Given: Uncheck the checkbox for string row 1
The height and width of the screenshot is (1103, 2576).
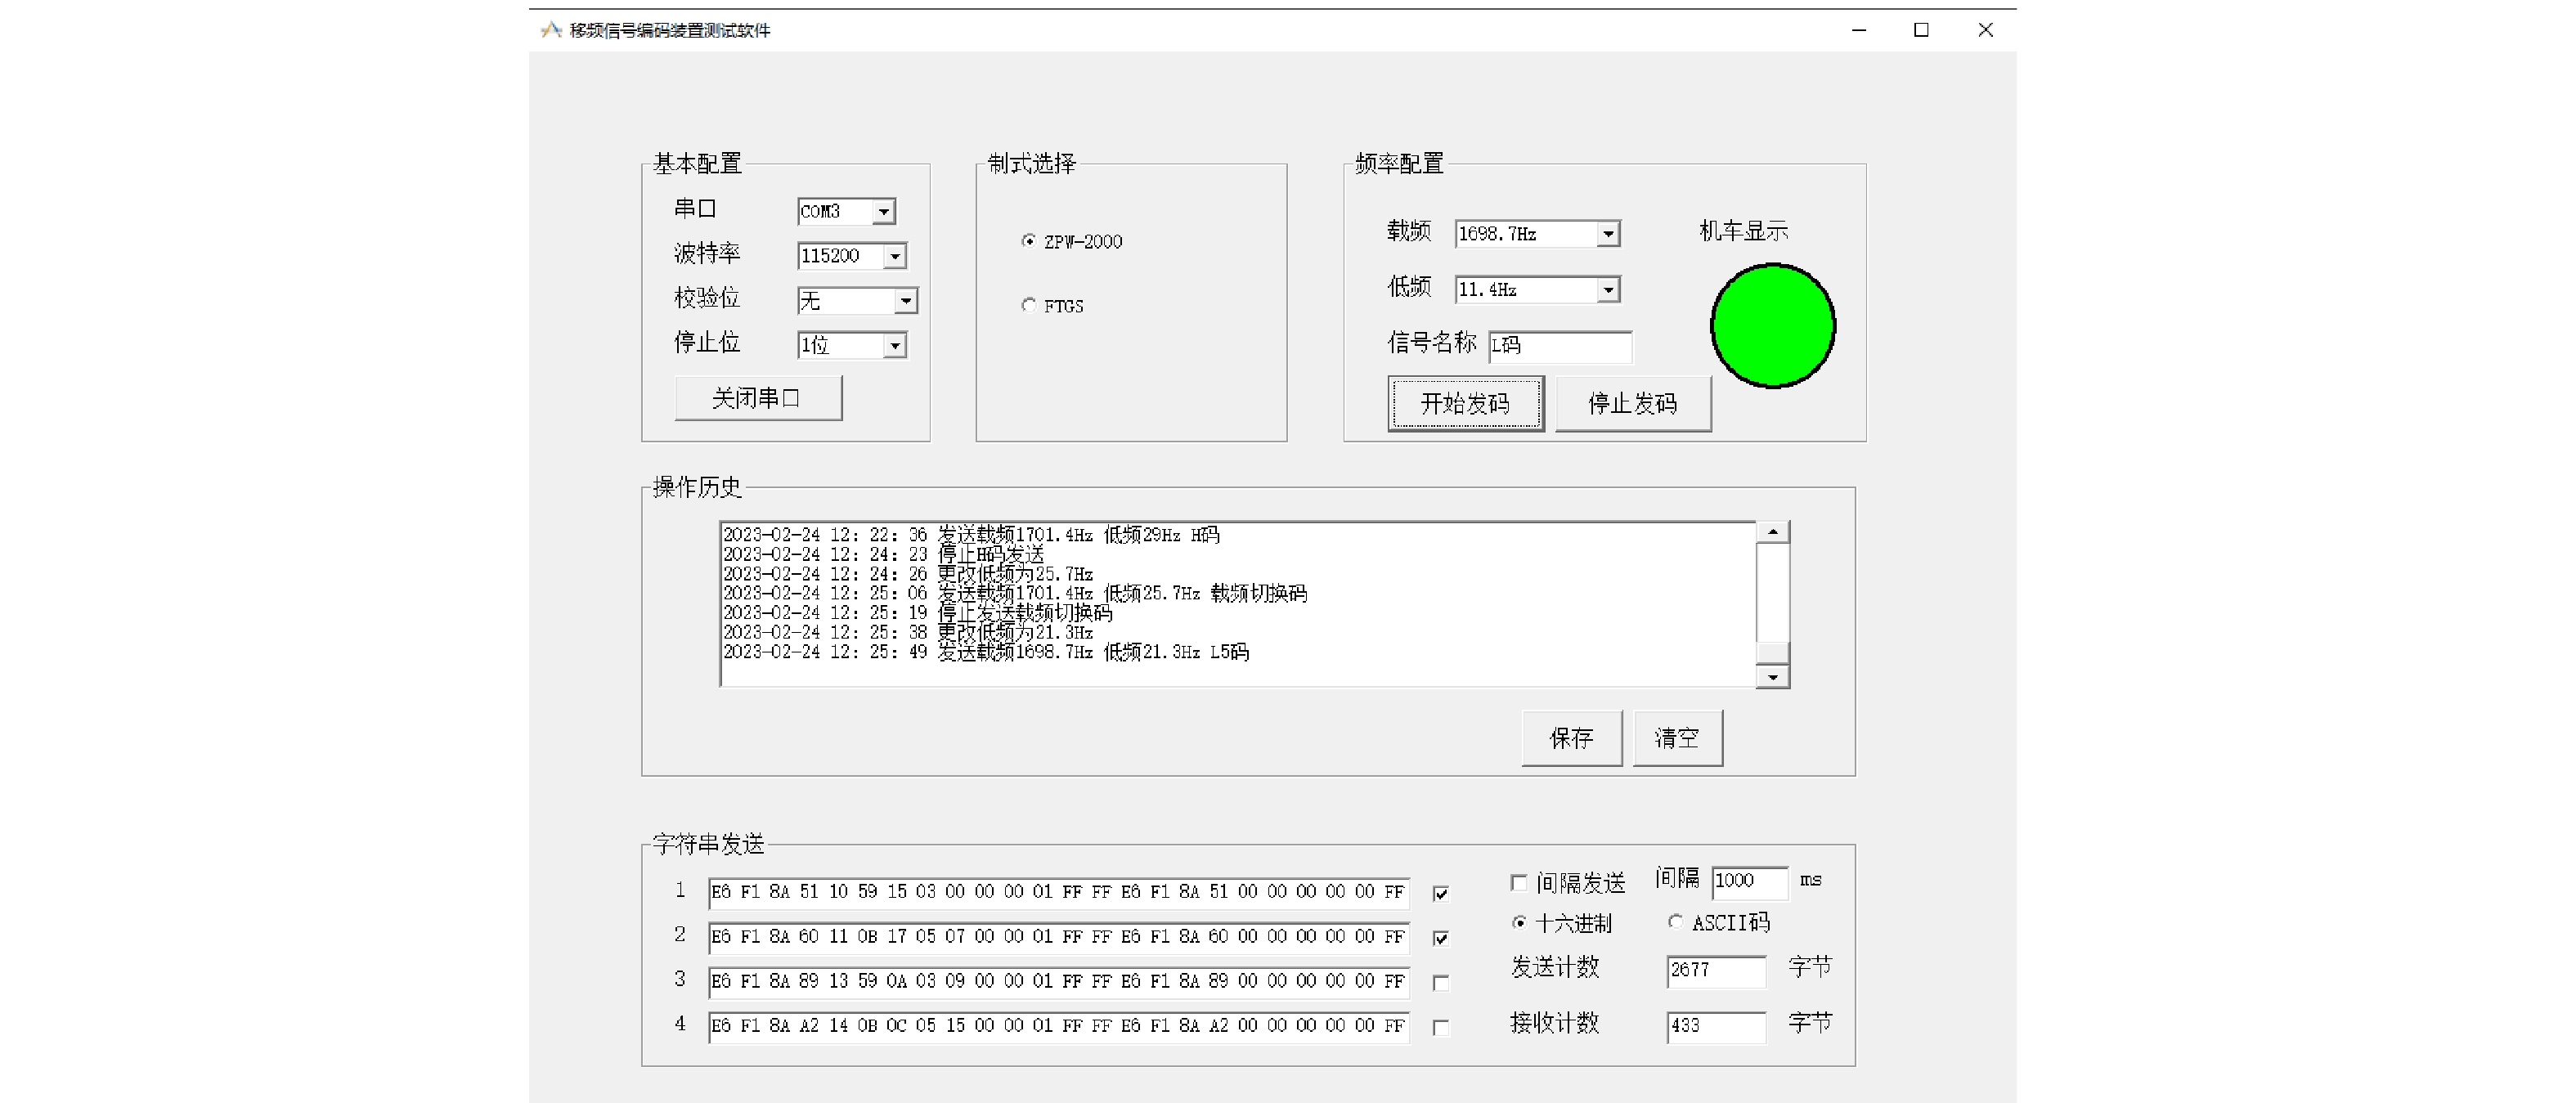Looking at the screenshot, I should coord(1441,893).
